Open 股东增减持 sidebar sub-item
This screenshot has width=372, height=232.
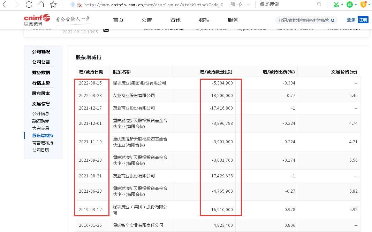pos(43,135)
